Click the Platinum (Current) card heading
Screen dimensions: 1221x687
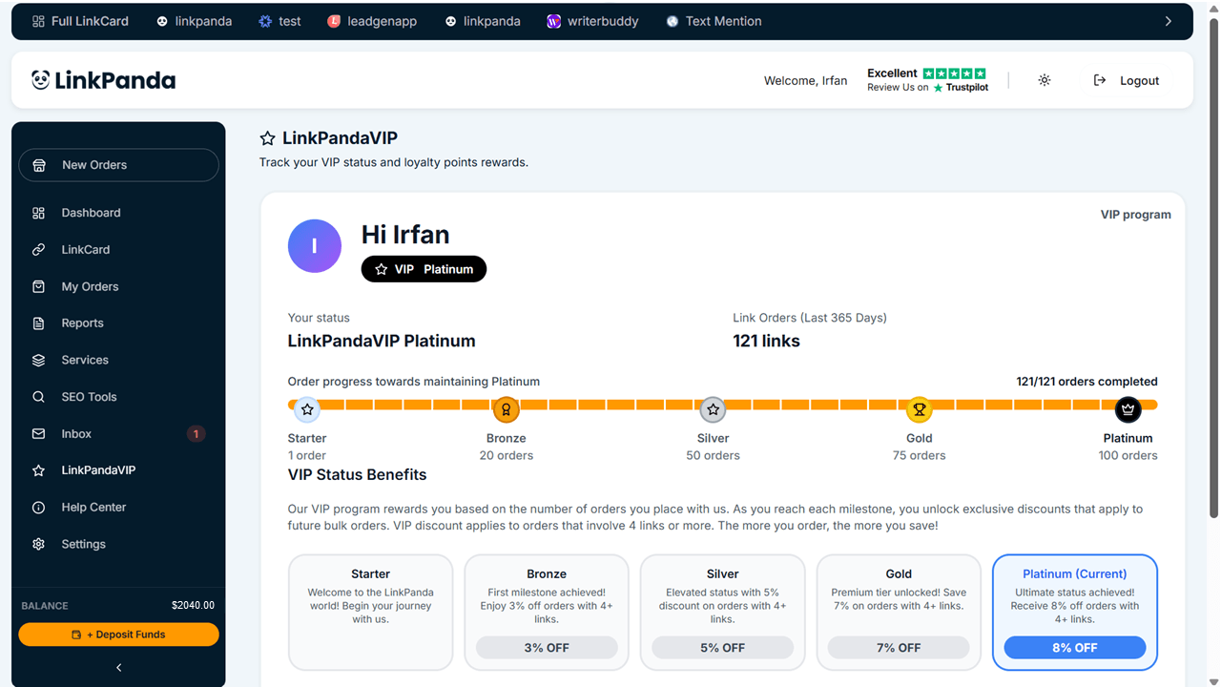point(1075,573)
